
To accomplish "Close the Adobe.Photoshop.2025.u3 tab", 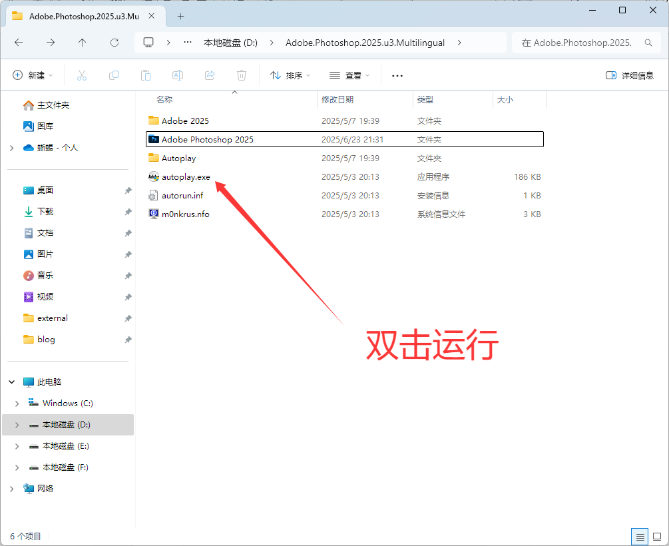I will click(152, 16).
